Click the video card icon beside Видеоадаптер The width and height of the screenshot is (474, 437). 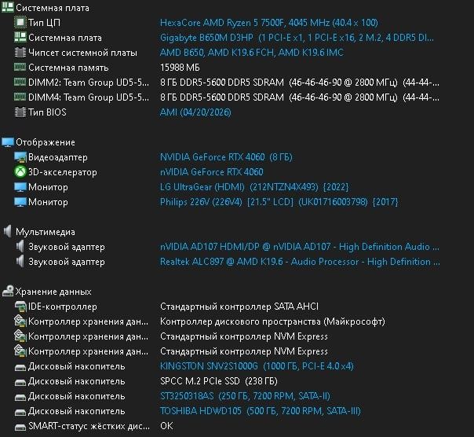pos(20,157)
